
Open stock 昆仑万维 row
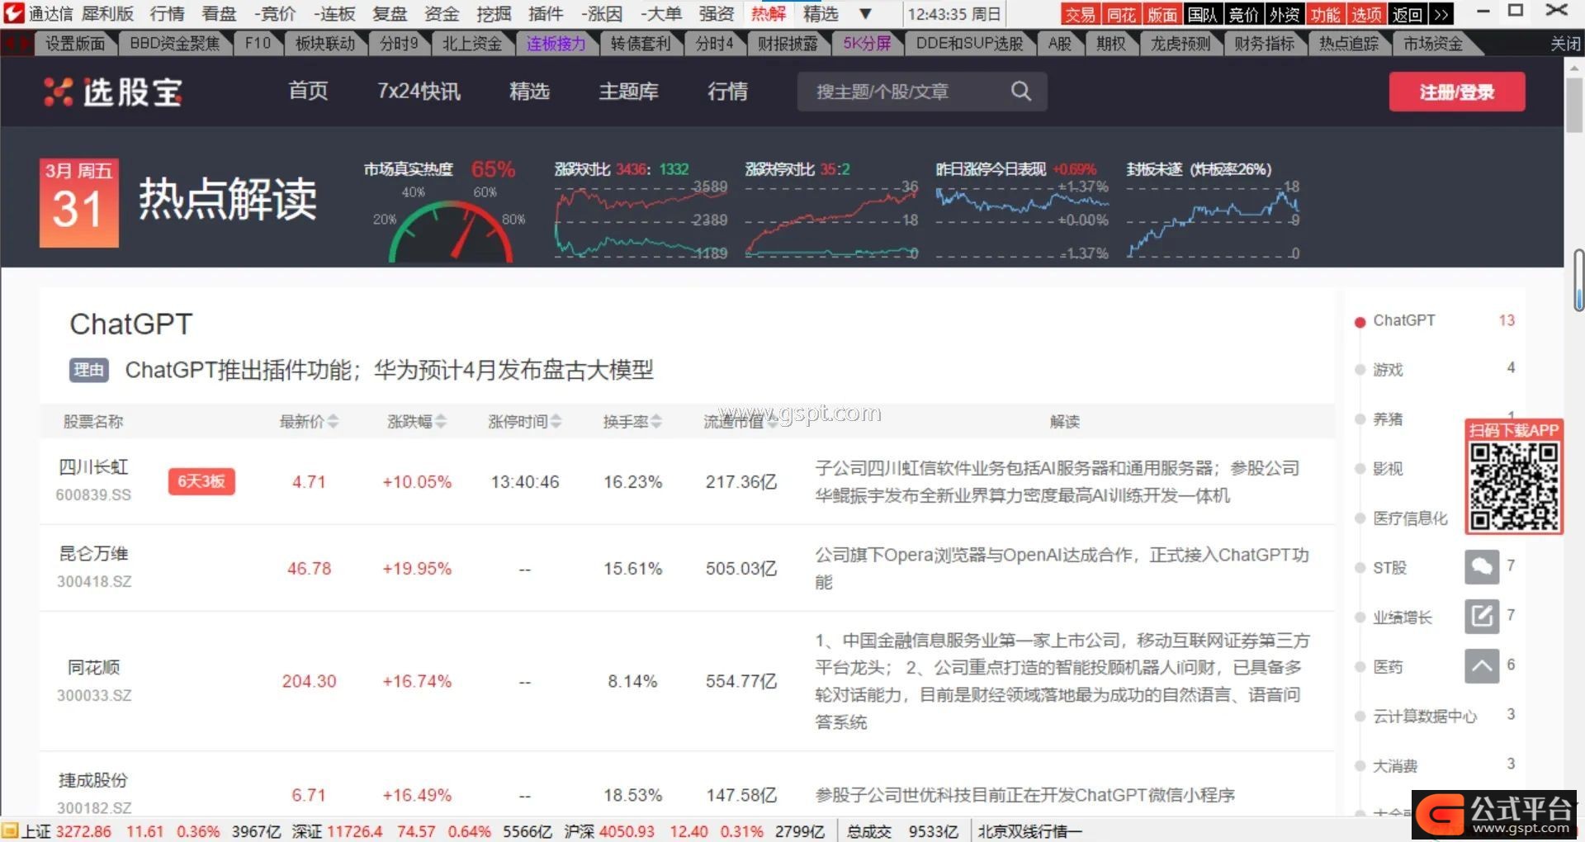tap(687, 568)
